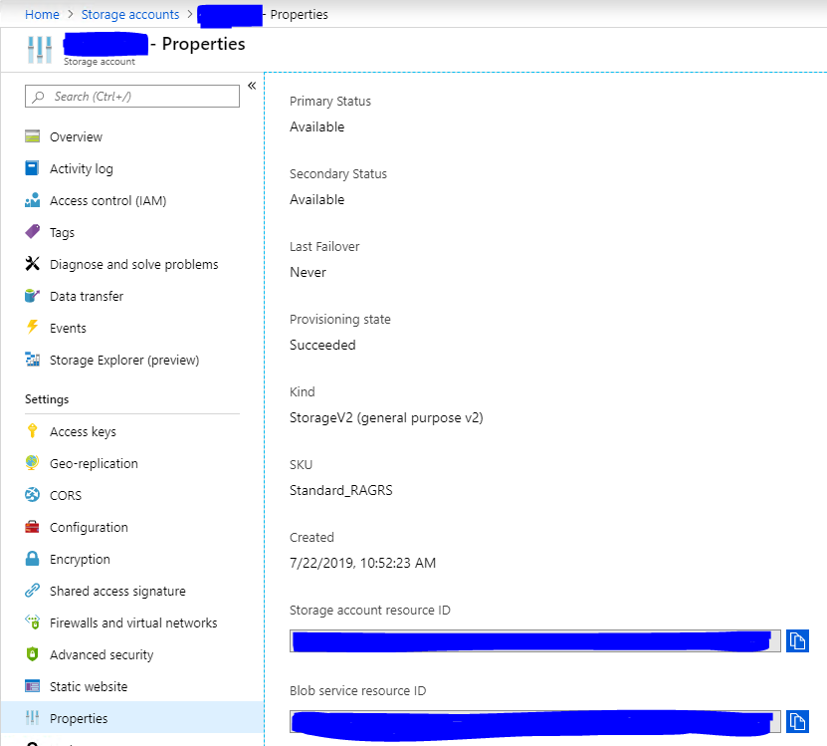Screen dimensions: 827x746
Task: Click the Last Failover value Never
Action: 308,273
